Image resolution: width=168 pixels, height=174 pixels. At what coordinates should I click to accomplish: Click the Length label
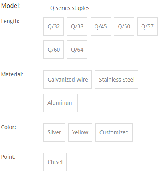(10, 21)
